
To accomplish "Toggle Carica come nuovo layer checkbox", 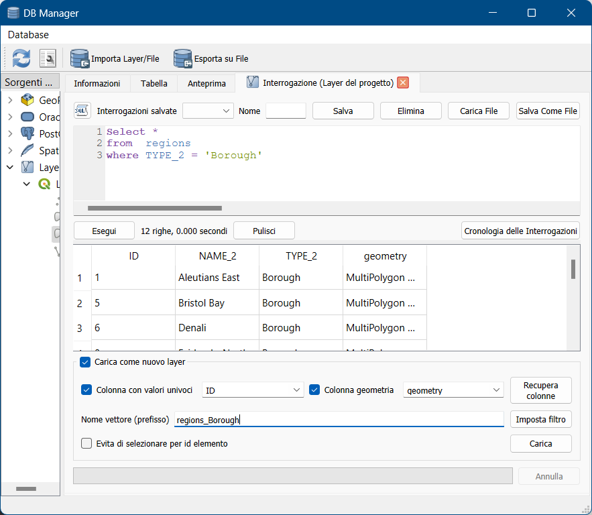I will pyautogui.click(x=85, y=362).
